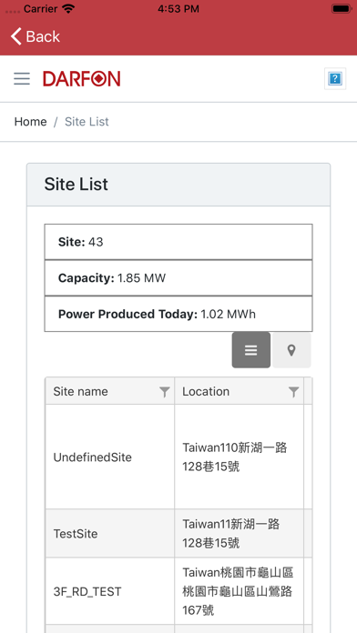Image resolution: width=357 pixels, height=633 pixels.
Task: Tap the DARFON logo
Action: 82,78
